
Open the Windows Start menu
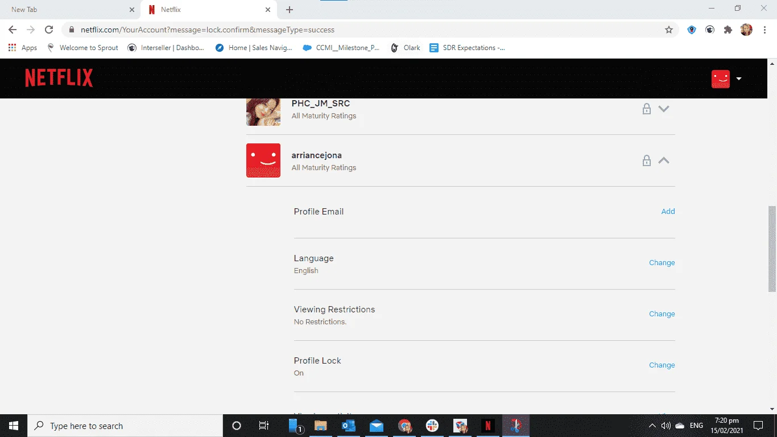pyautogui.click(x=14, y=426)
